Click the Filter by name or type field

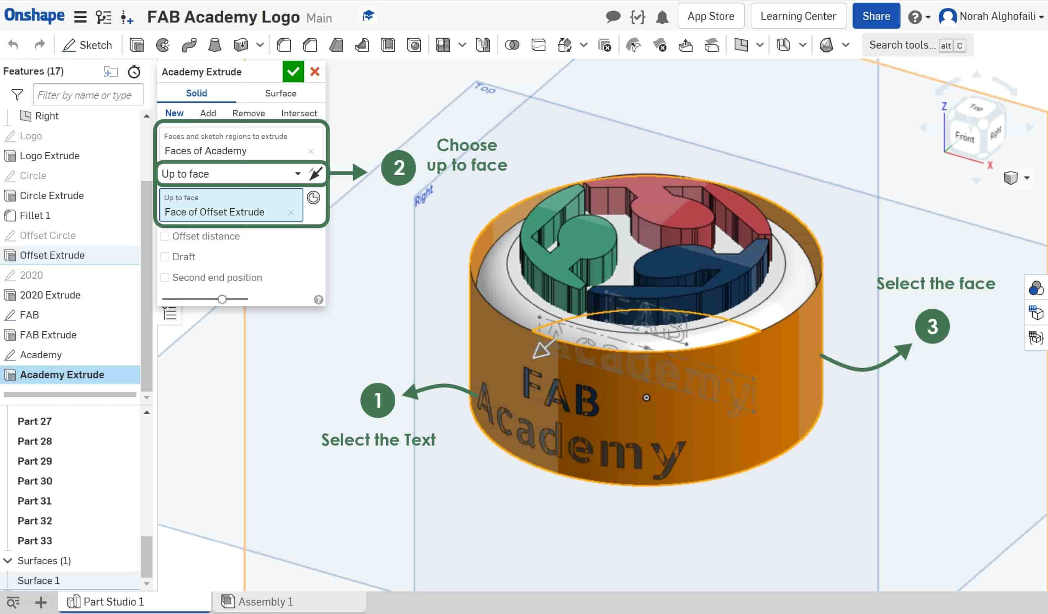click(88, 95)
